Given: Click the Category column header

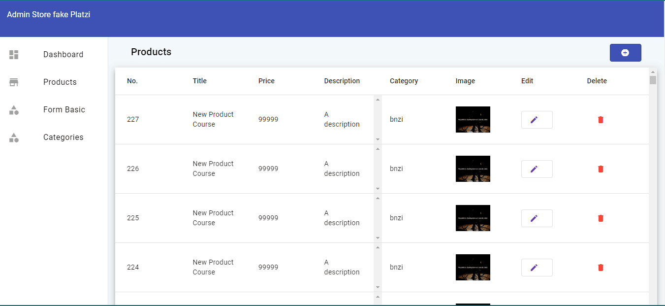Looking at the screenshot, I should coord(404,81).
